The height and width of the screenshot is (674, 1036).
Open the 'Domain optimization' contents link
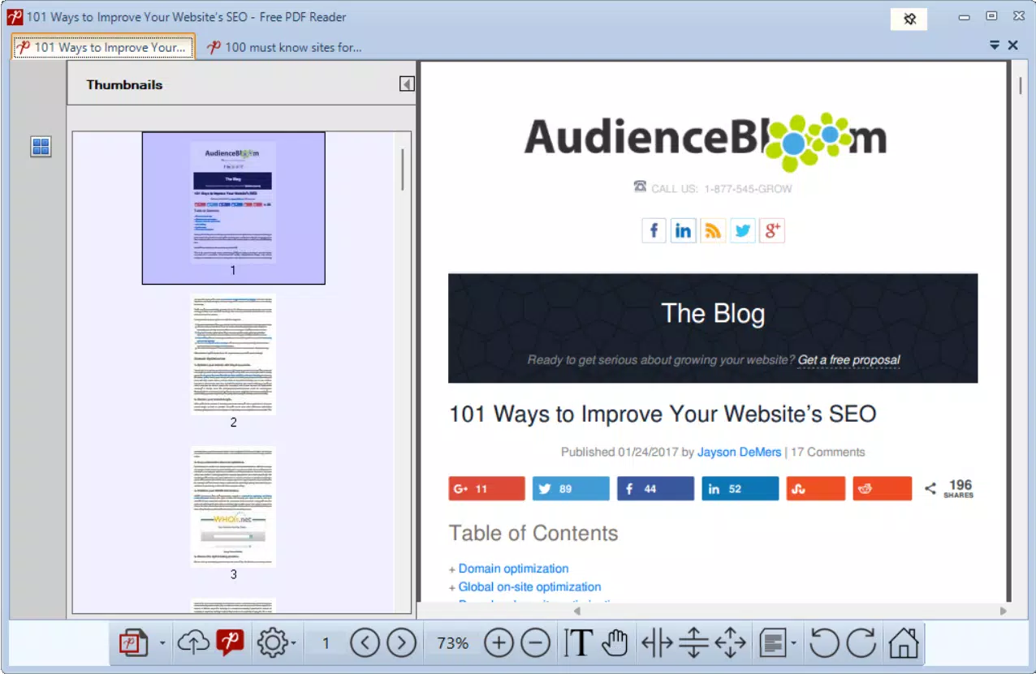coord(513,569)
